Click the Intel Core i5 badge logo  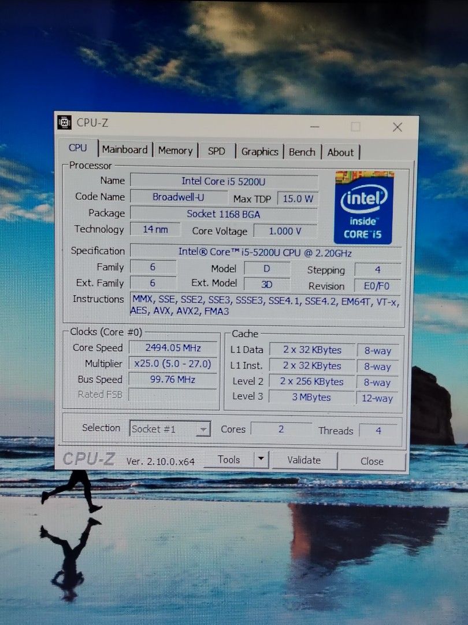[x=365, y=208]
